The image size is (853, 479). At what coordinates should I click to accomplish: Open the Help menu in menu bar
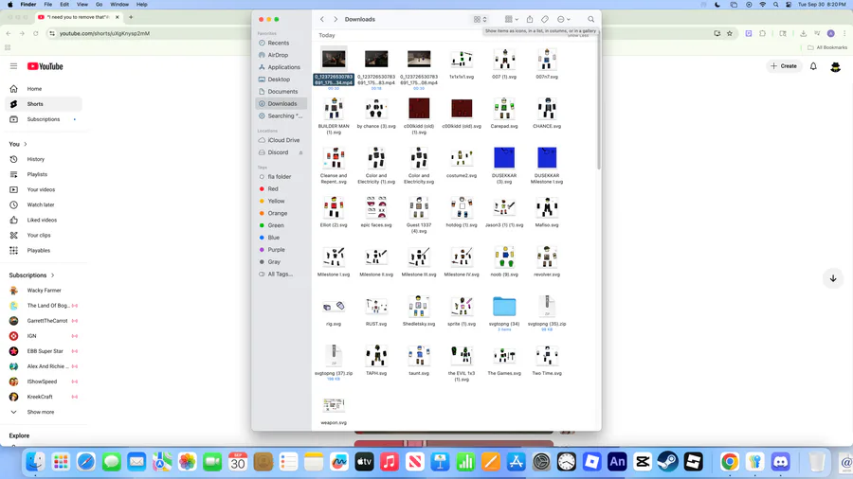(142, 5)
